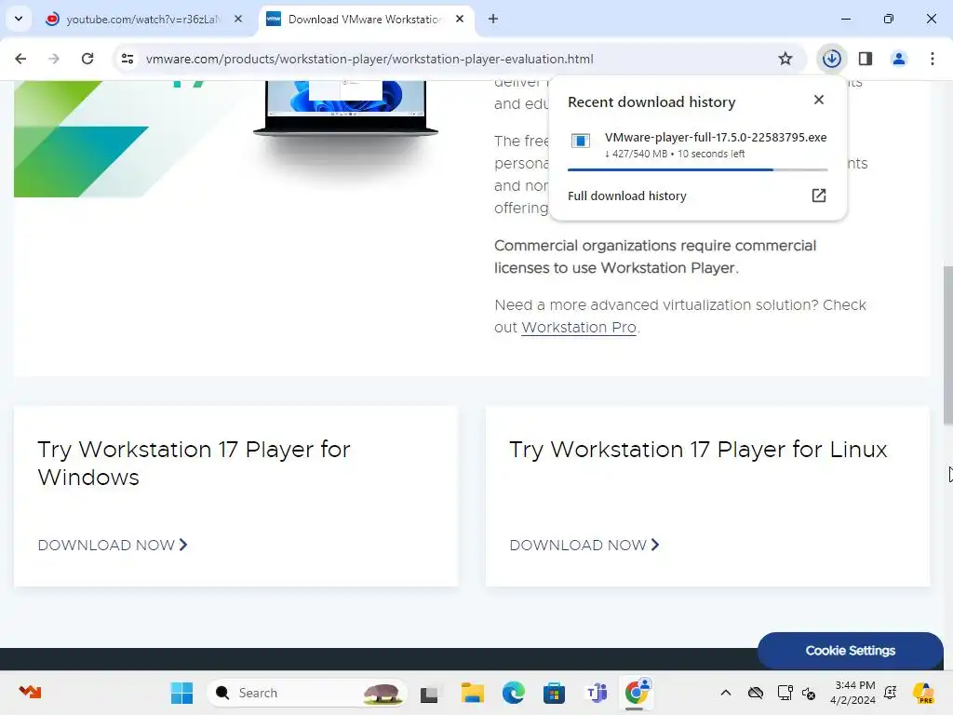
Task: Open Full download history in new tab
Action: [x=819, y=196]
